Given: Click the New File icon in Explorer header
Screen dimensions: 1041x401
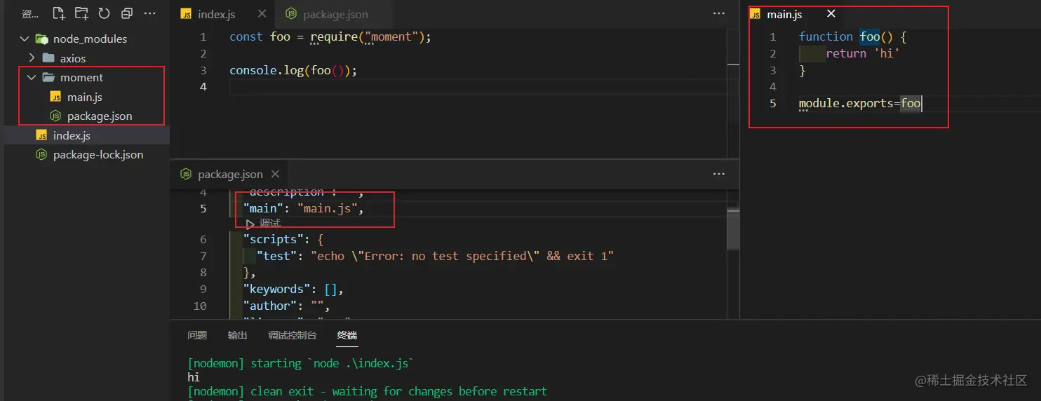Looking at the screenshot, I should [x=59, y=13].
